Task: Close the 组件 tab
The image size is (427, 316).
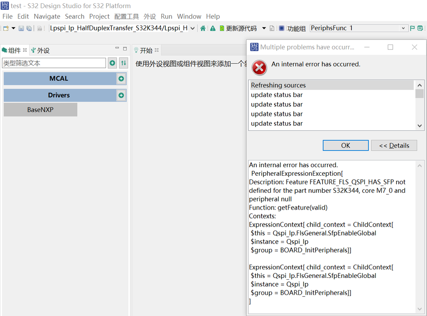Action: [x=25, y=50]
